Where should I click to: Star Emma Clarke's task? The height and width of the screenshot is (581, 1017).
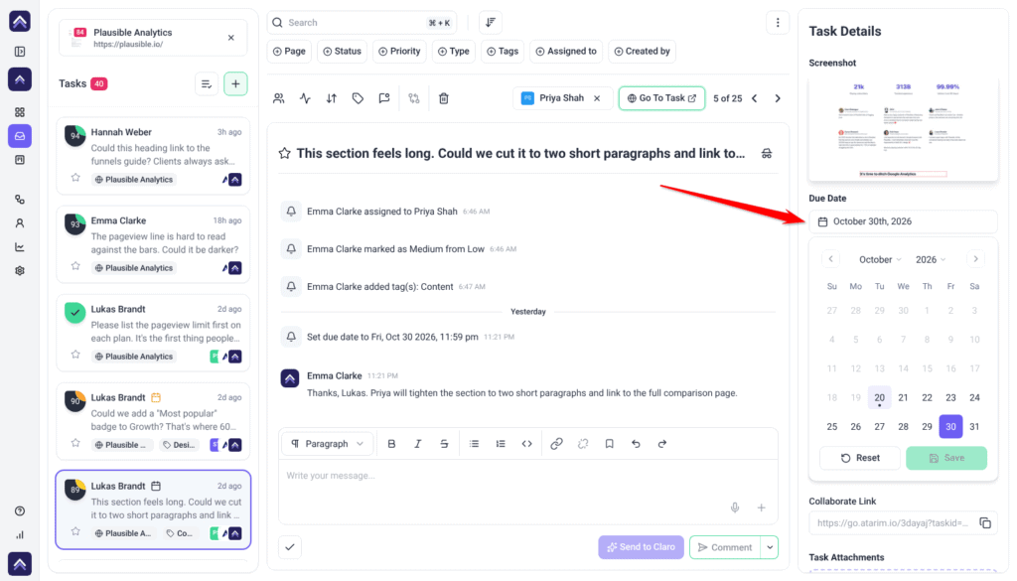point(75,266)
